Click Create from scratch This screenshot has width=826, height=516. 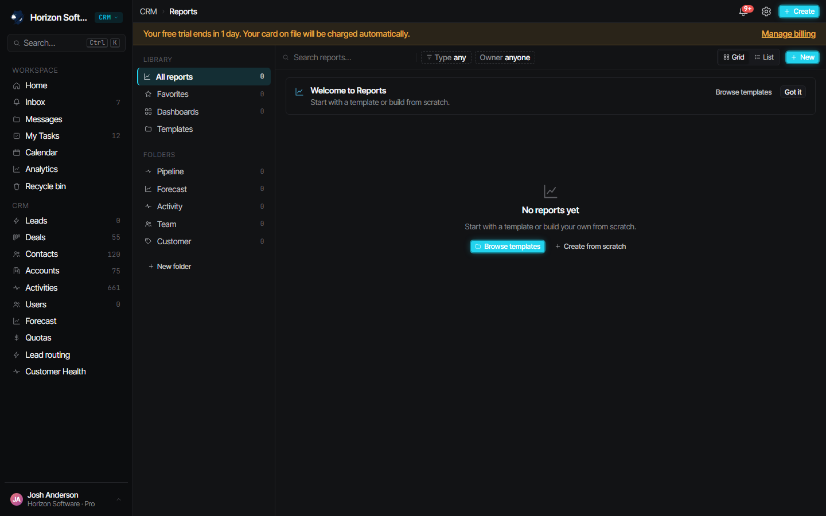(x=590, y=247)
